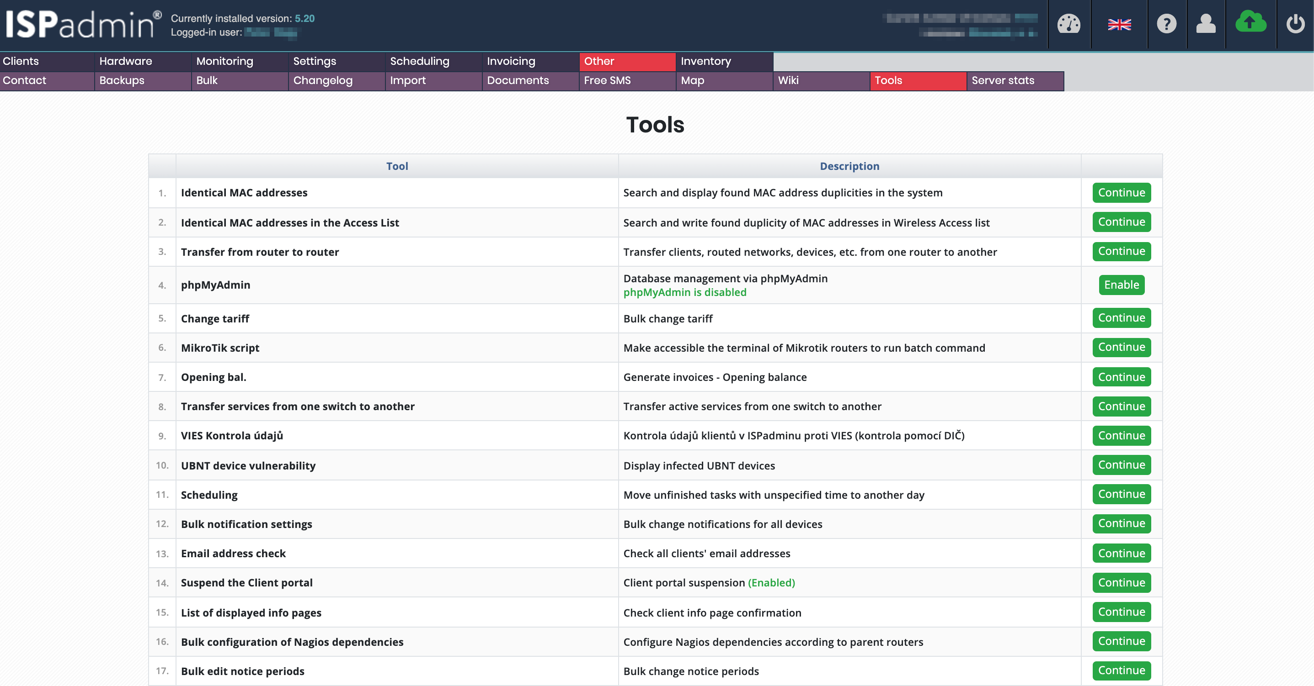This screenshot has width=1314, height=686.
Task: Sort by the Tool column header
Action: [397, 166]
